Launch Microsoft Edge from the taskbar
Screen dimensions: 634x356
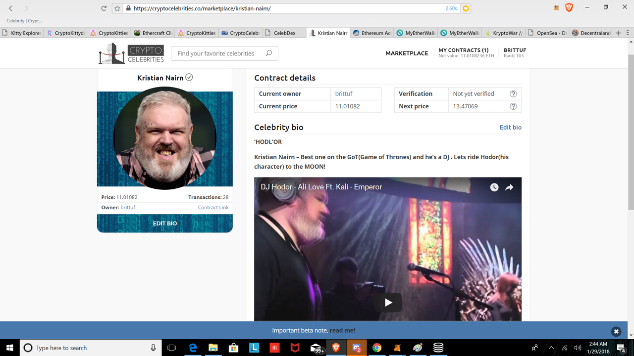coord(193,348)
